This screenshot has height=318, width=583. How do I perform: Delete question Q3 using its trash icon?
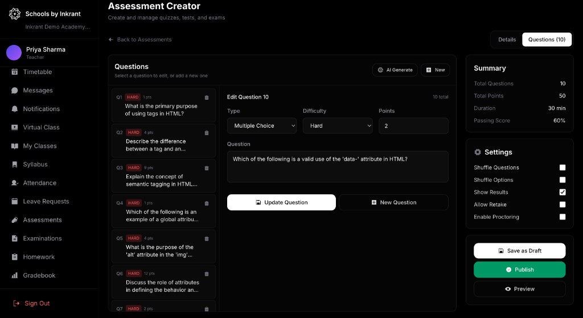(x=207, y=168)
